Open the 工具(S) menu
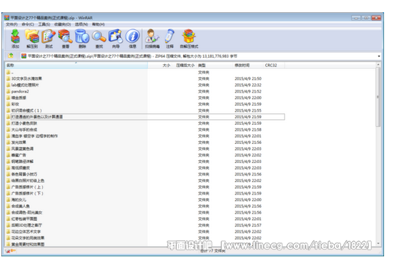This screenshot has height=257, width=395. coord(44,25)
